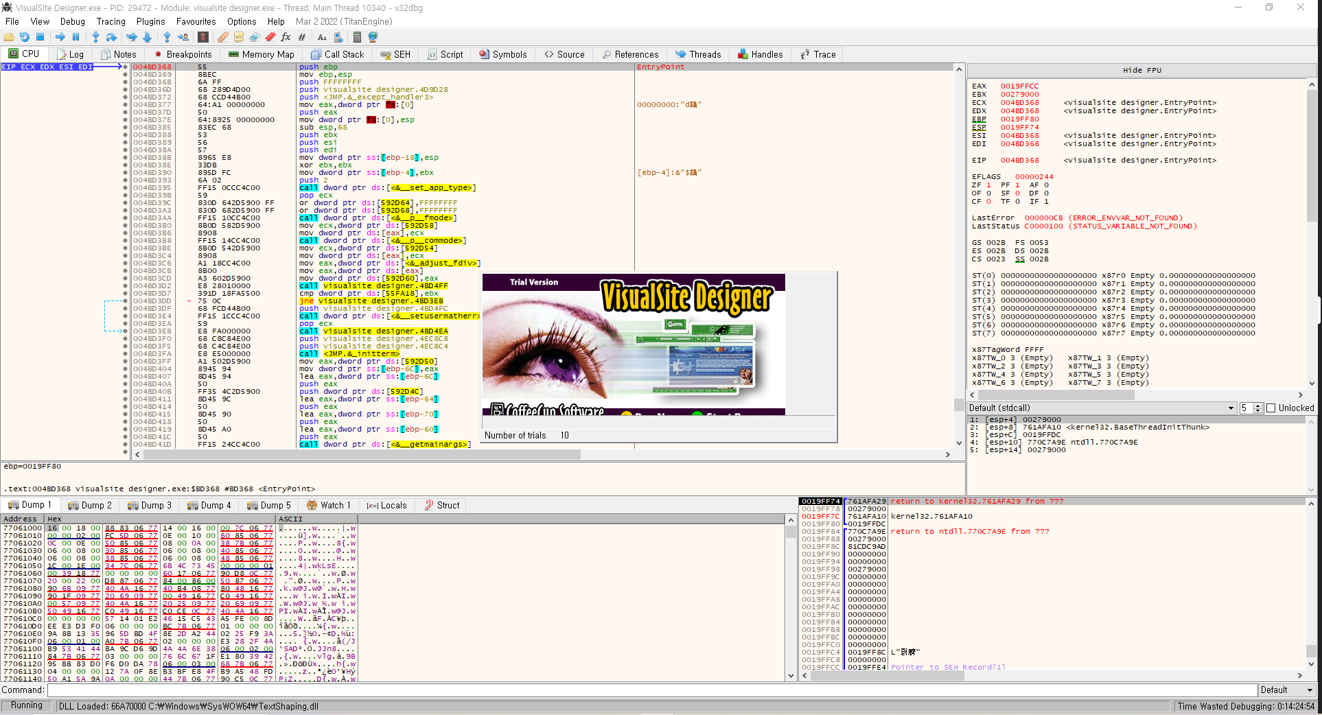Click the Restart debuggee icon
Screen dimensions: 1322x715
pos(25,37)
